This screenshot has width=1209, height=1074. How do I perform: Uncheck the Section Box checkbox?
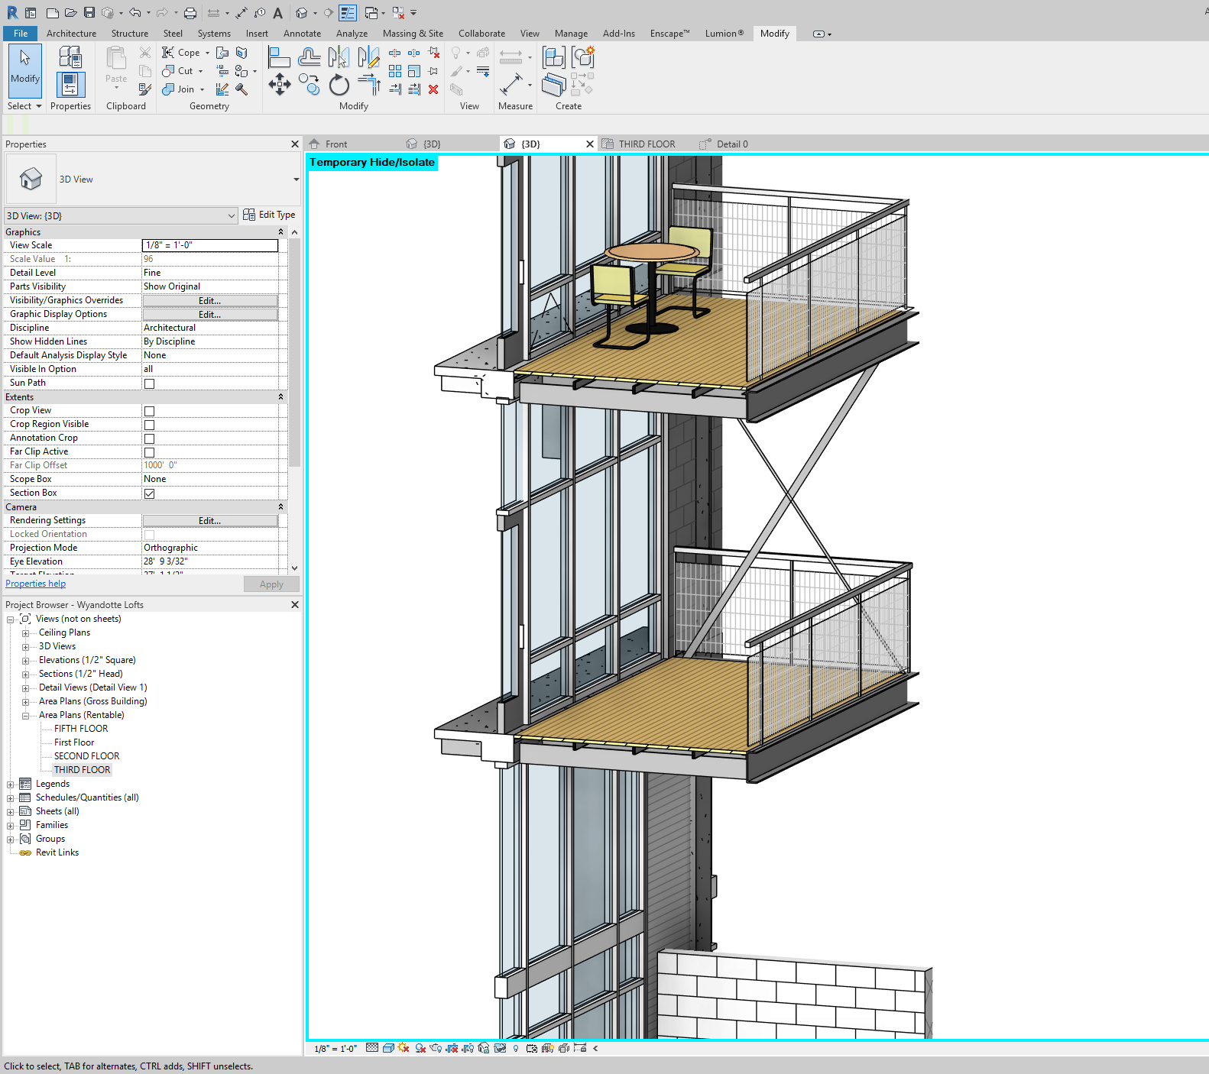click(150, 493)
